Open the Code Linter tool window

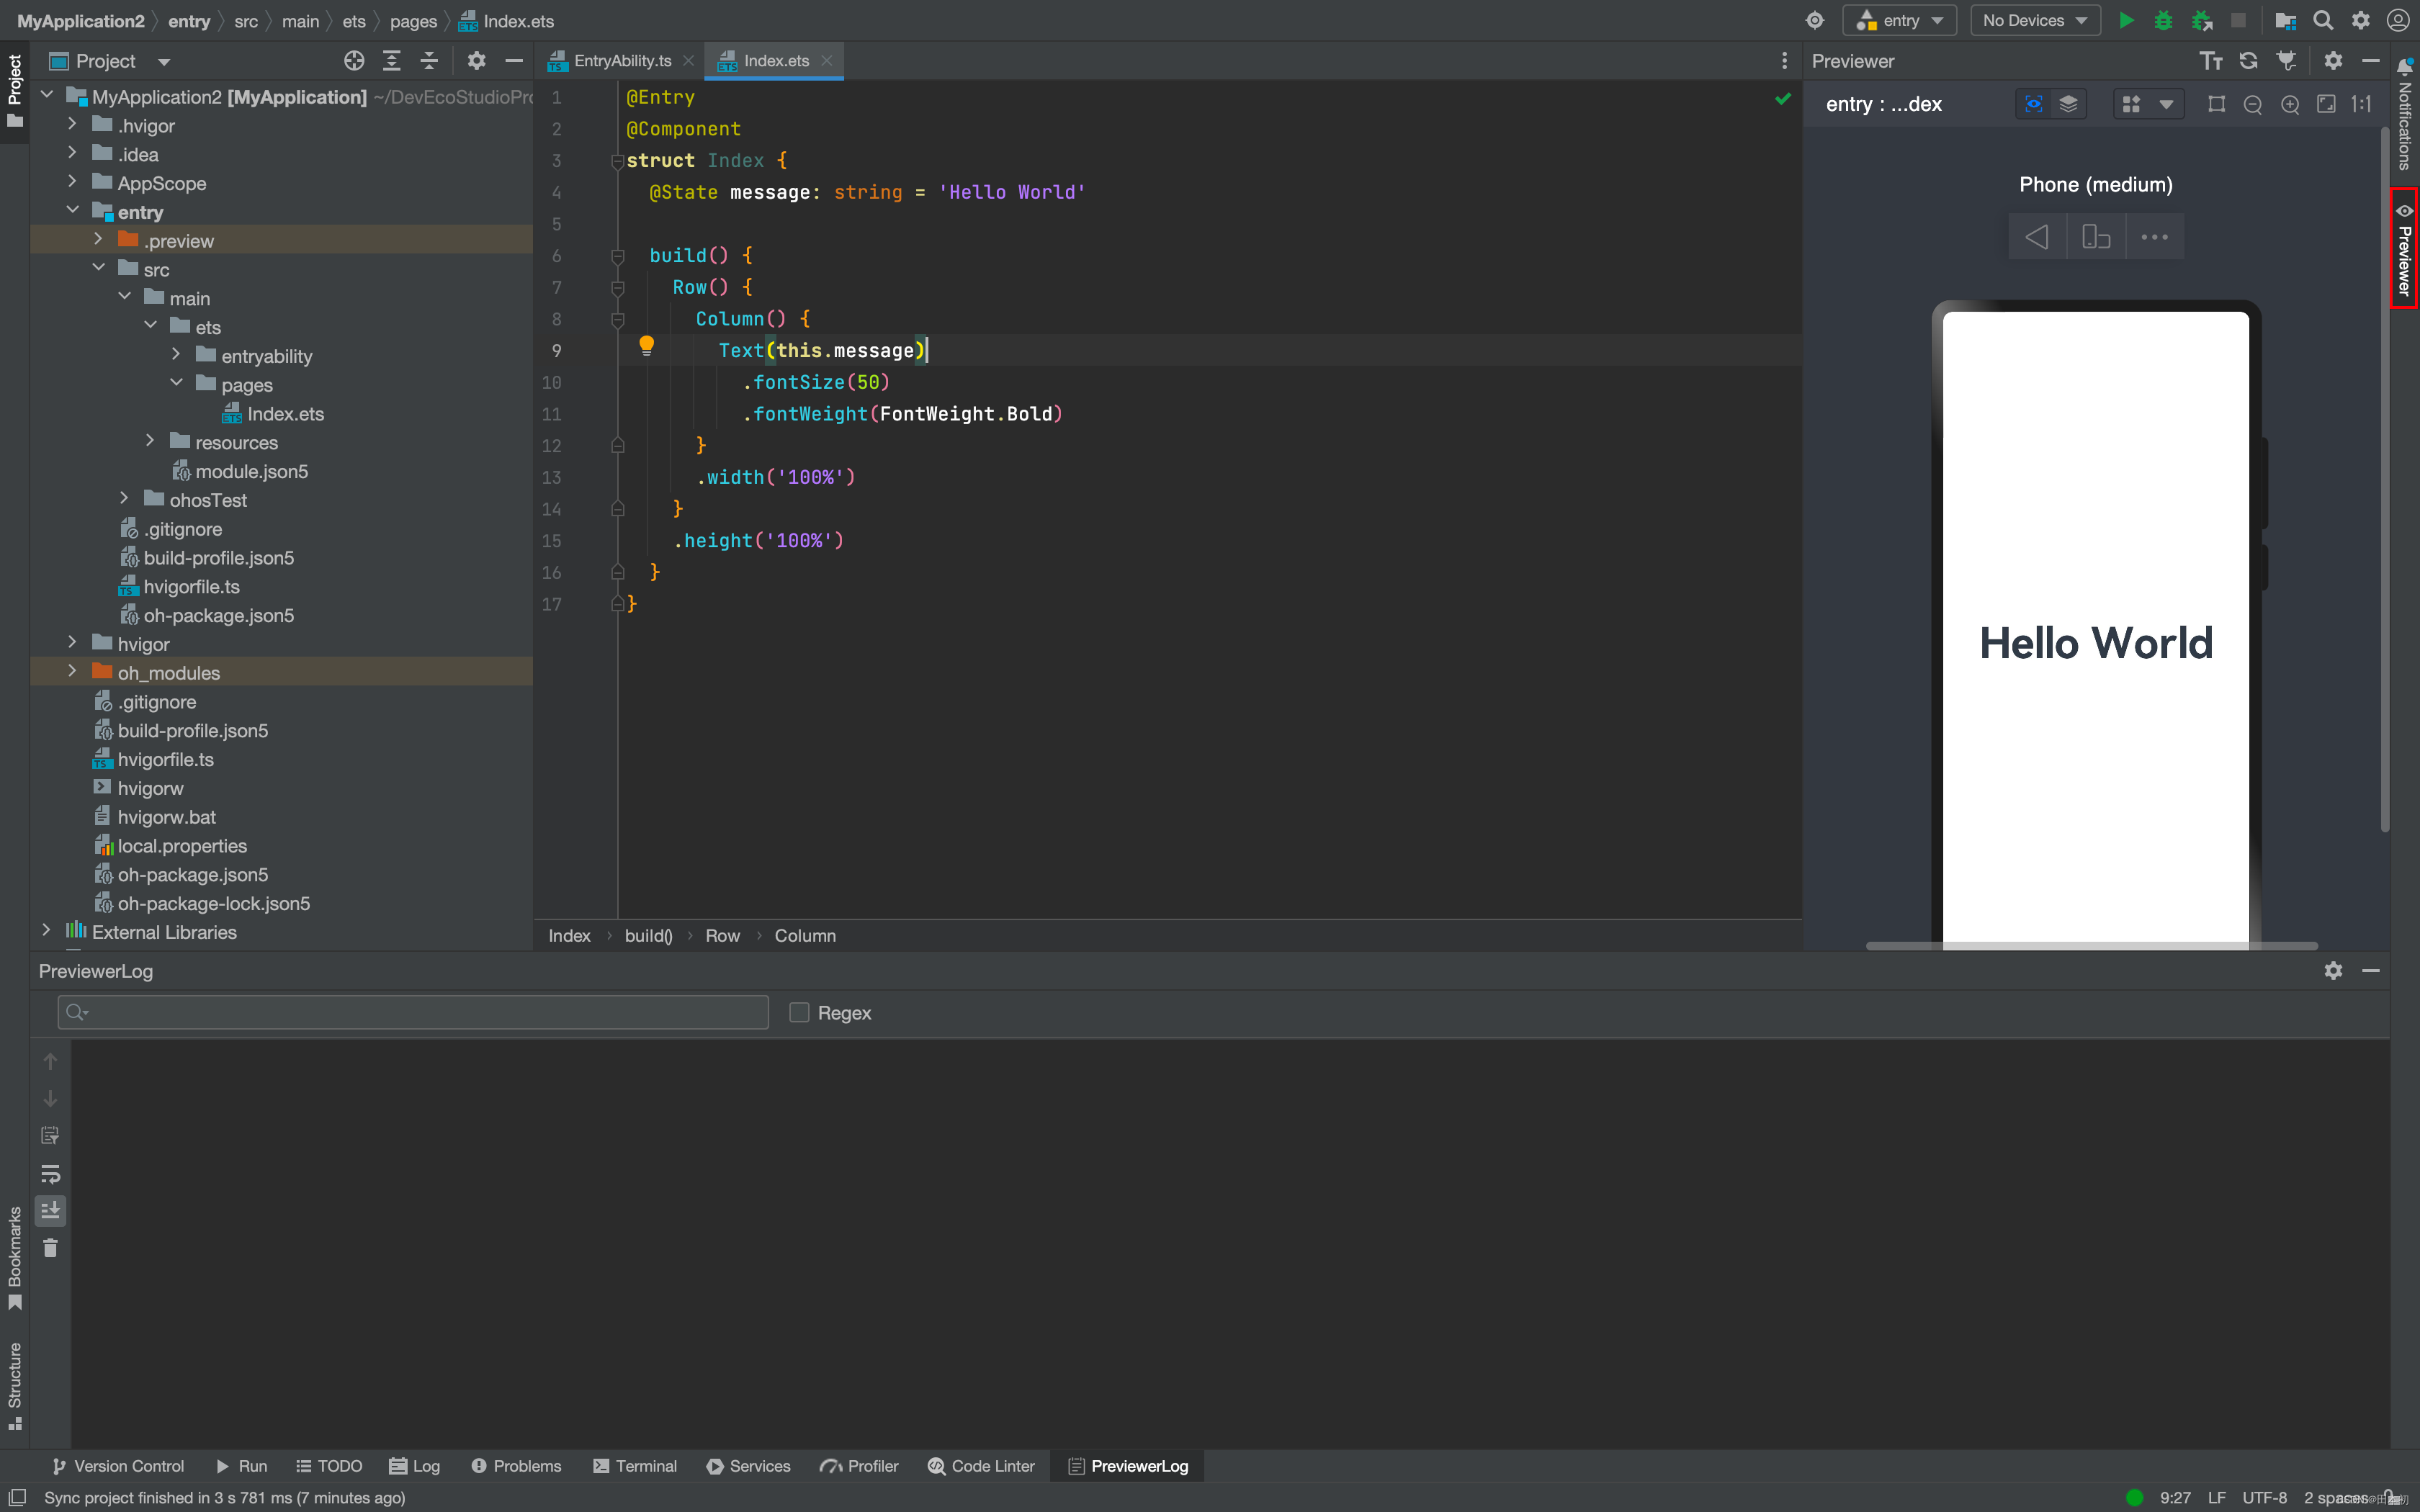981,1466
